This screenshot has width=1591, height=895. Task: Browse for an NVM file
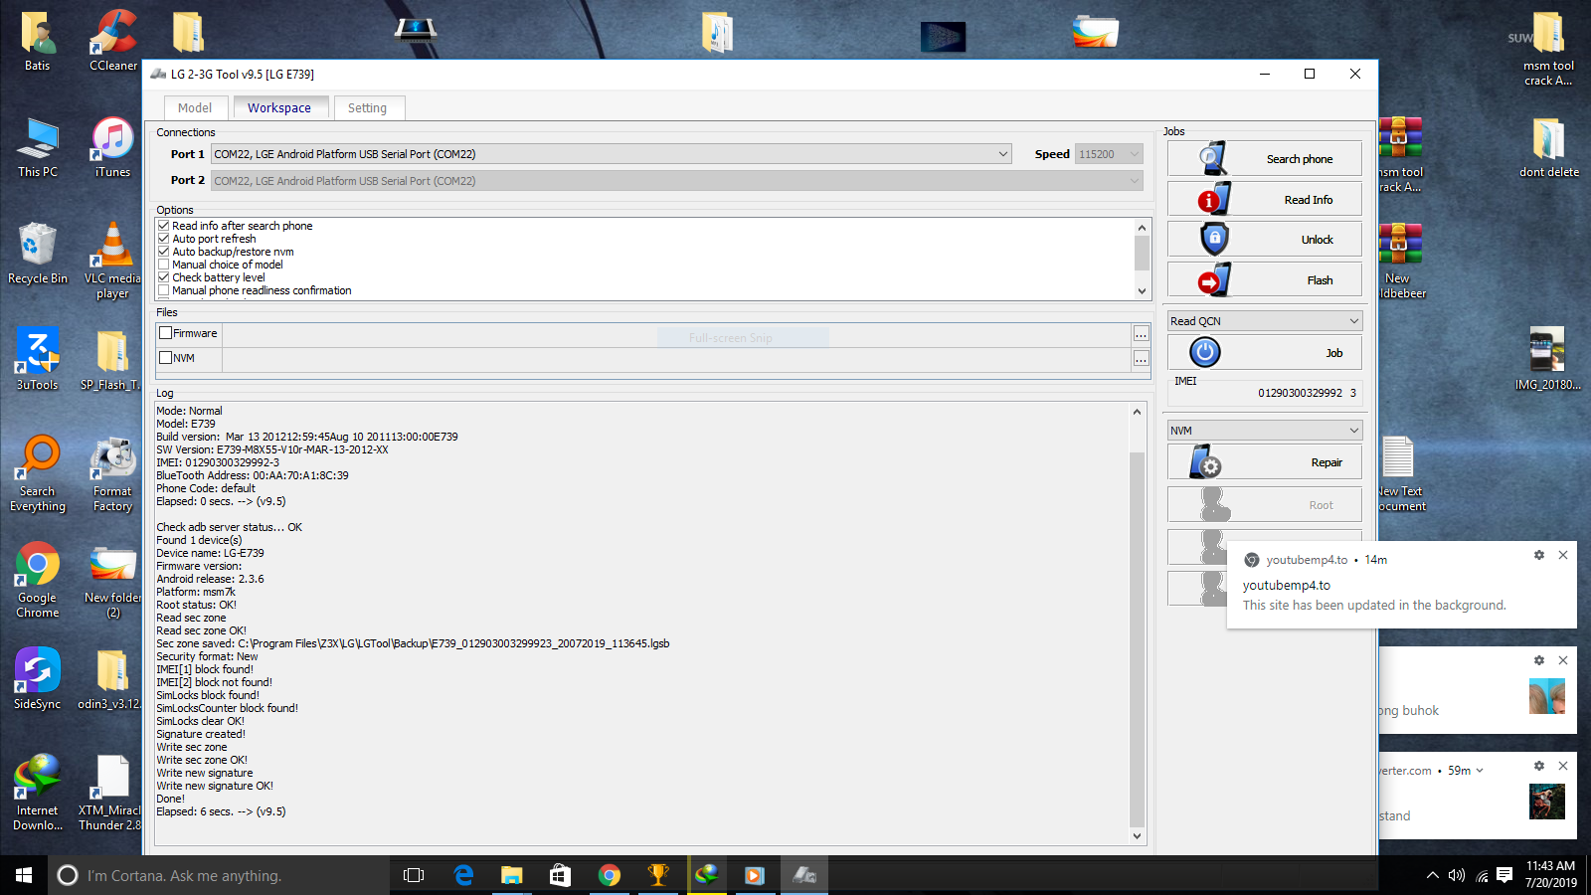point(1142,359)
